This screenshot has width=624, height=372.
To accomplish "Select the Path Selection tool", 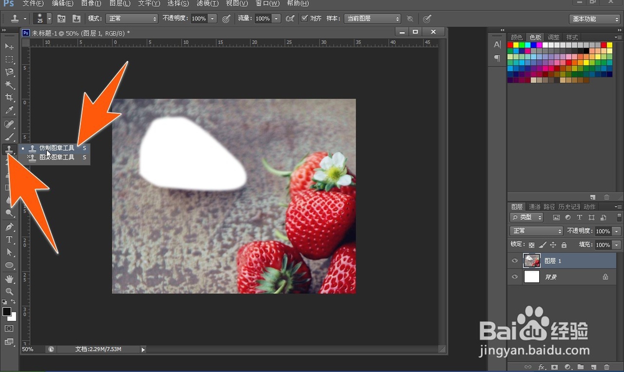I will tap(9, 252).
